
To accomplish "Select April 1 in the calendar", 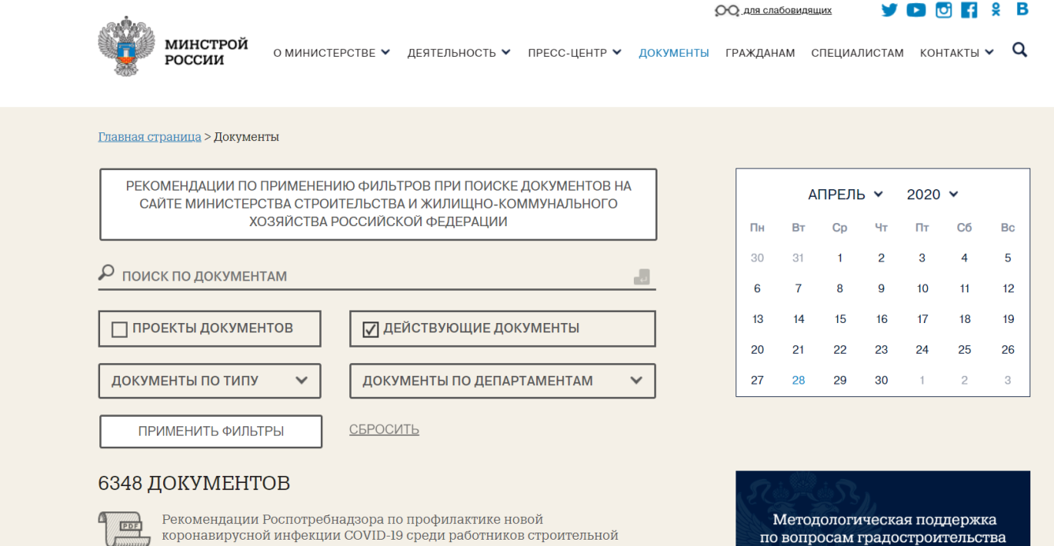I will pos(840,258).
